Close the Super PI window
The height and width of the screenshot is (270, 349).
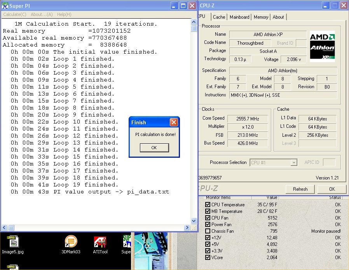click(192, 5)
